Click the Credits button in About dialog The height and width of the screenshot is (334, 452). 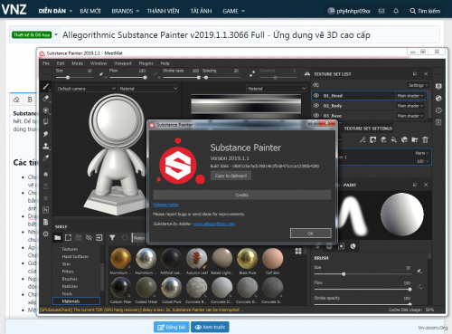click(x=242, y=195)
